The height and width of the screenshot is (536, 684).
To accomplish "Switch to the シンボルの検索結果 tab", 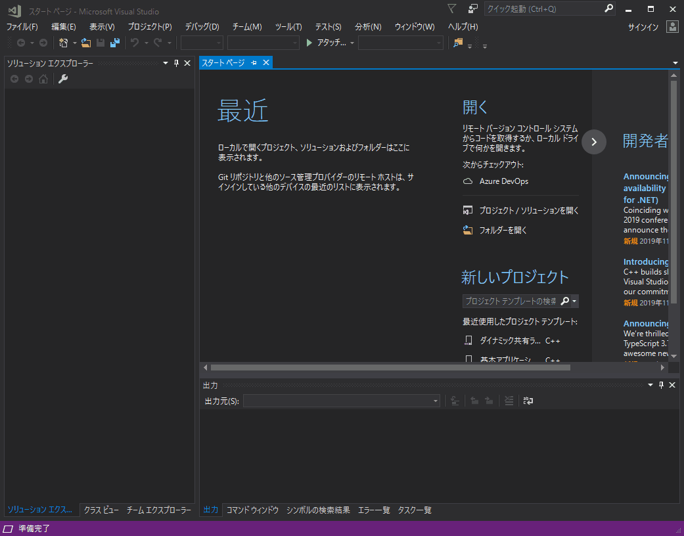I will pyautogui.click(x=318, y=510).
